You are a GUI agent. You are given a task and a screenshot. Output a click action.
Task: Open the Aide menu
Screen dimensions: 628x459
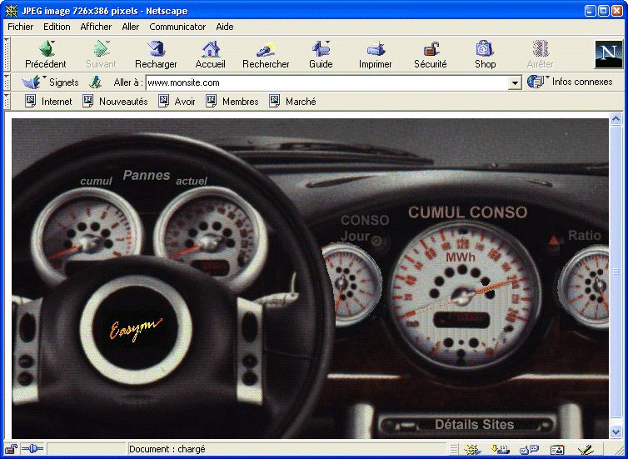coord(225,27)
